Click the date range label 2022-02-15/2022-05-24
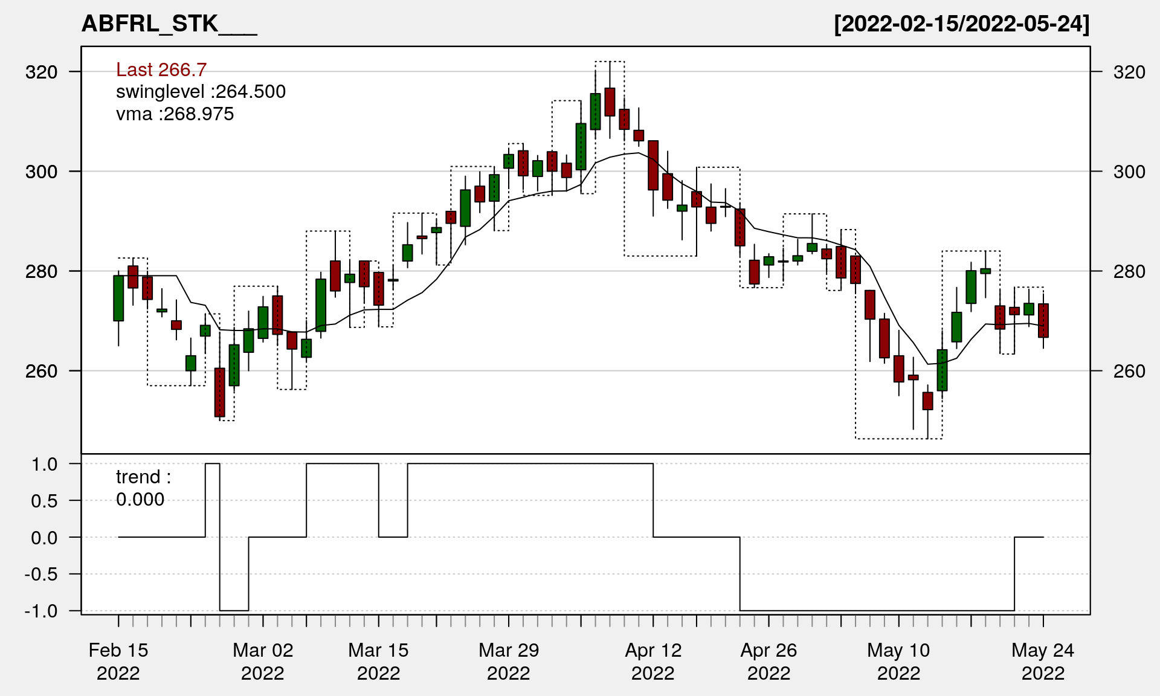1160x696 pixels. pyautogui.click(x=961, y=24)
